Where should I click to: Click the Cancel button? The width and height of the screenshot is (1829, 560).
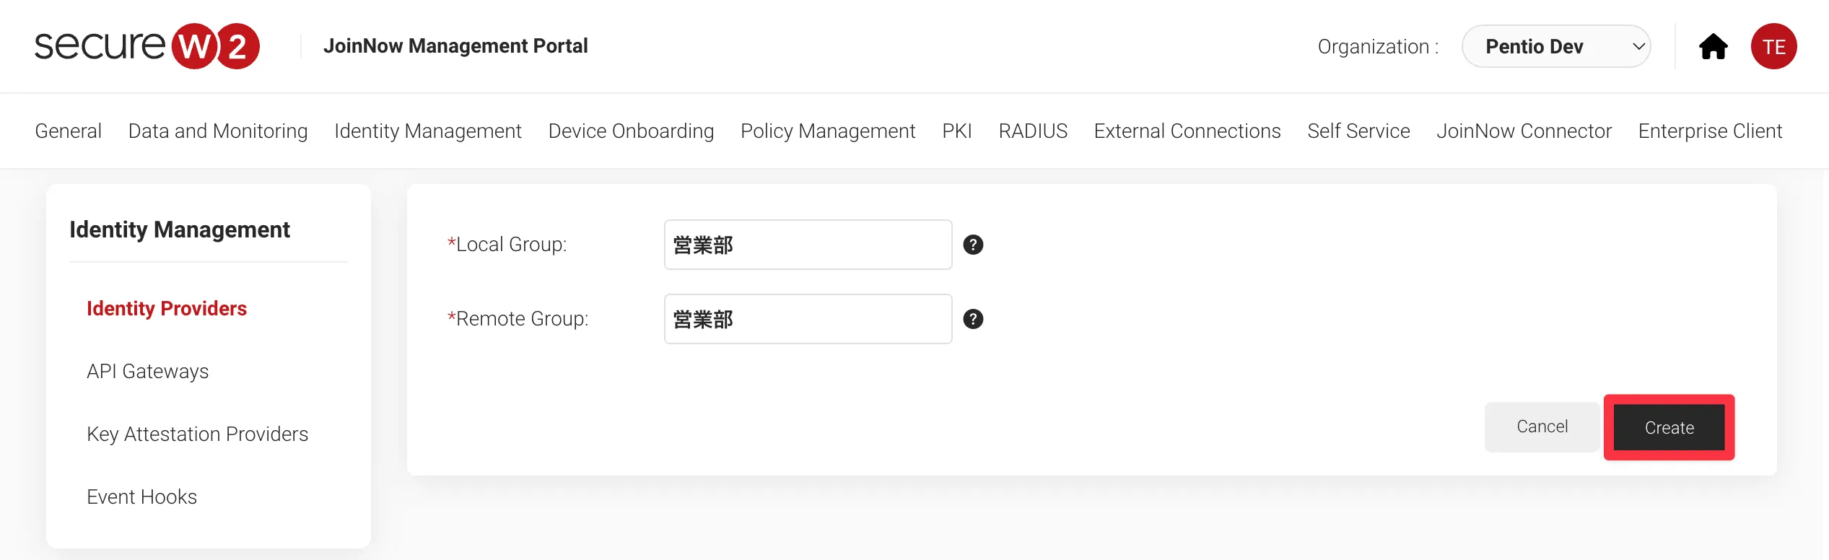(1542, 426)
